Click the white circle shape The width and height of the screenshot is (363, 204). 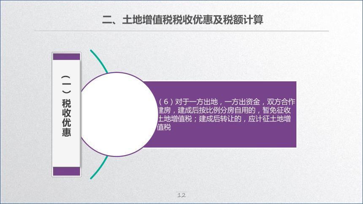[116, 115]
